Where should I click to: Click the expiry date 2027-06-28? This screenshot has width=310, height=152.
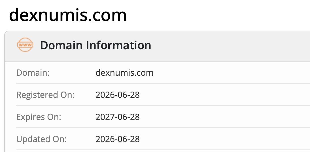[x=118, y=117]
